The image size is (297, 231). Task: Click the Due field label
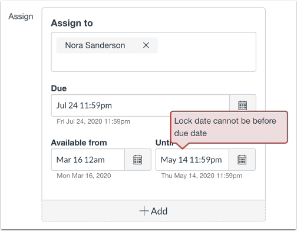click(59, 88)
